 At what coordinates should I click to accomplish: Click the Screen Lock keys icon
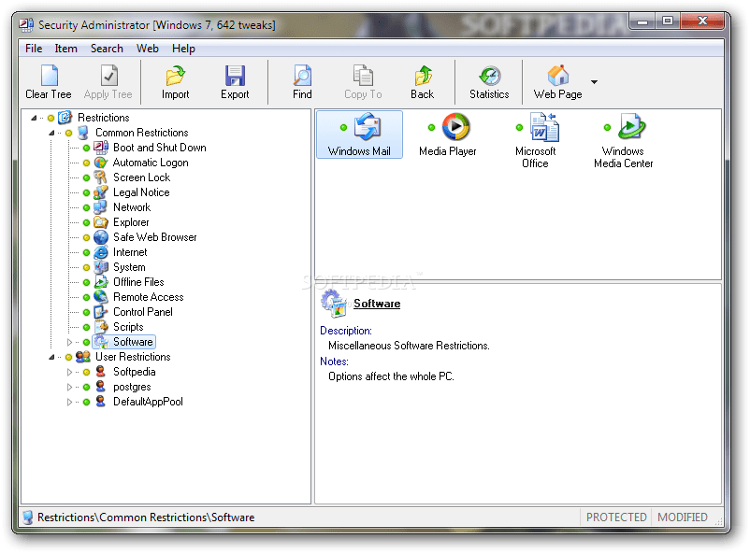point(101,177)
